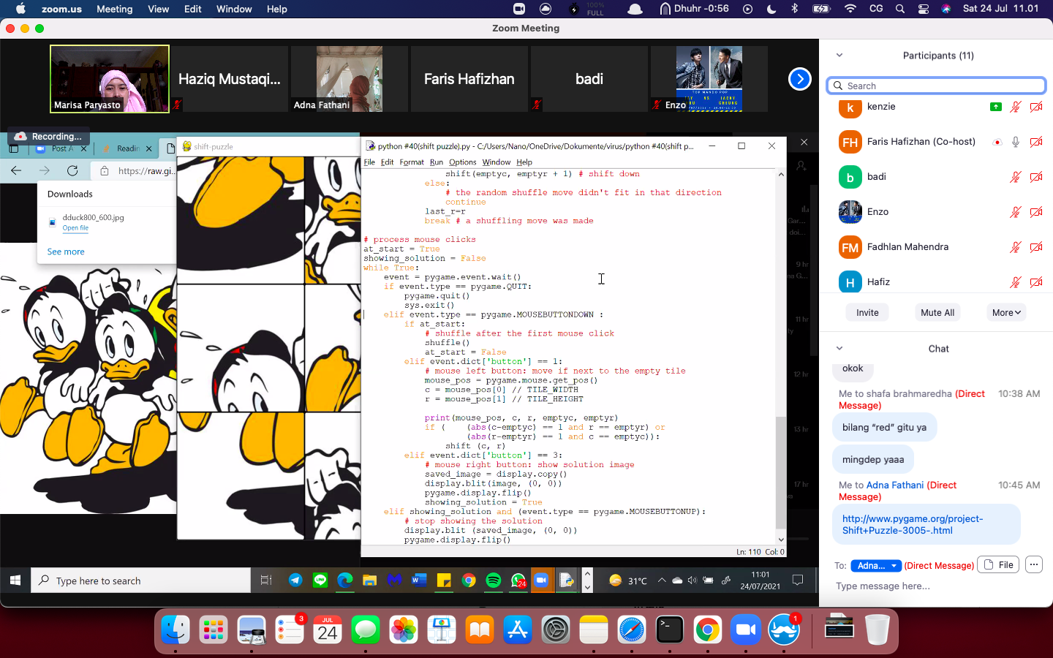Viewport: 1053px width, 658px height.
Task: Open pygame.org project link in chat
Action: coord(913,524)
